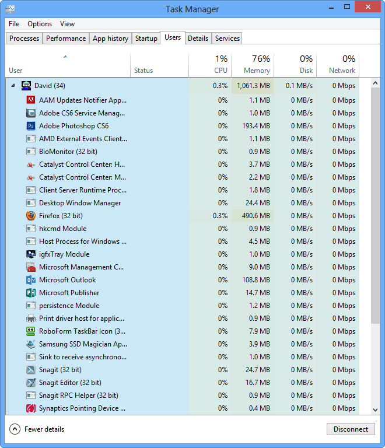Switch to the Startup tab
The height and width of the screenshot is (448, 385).
tap(146, 38)
